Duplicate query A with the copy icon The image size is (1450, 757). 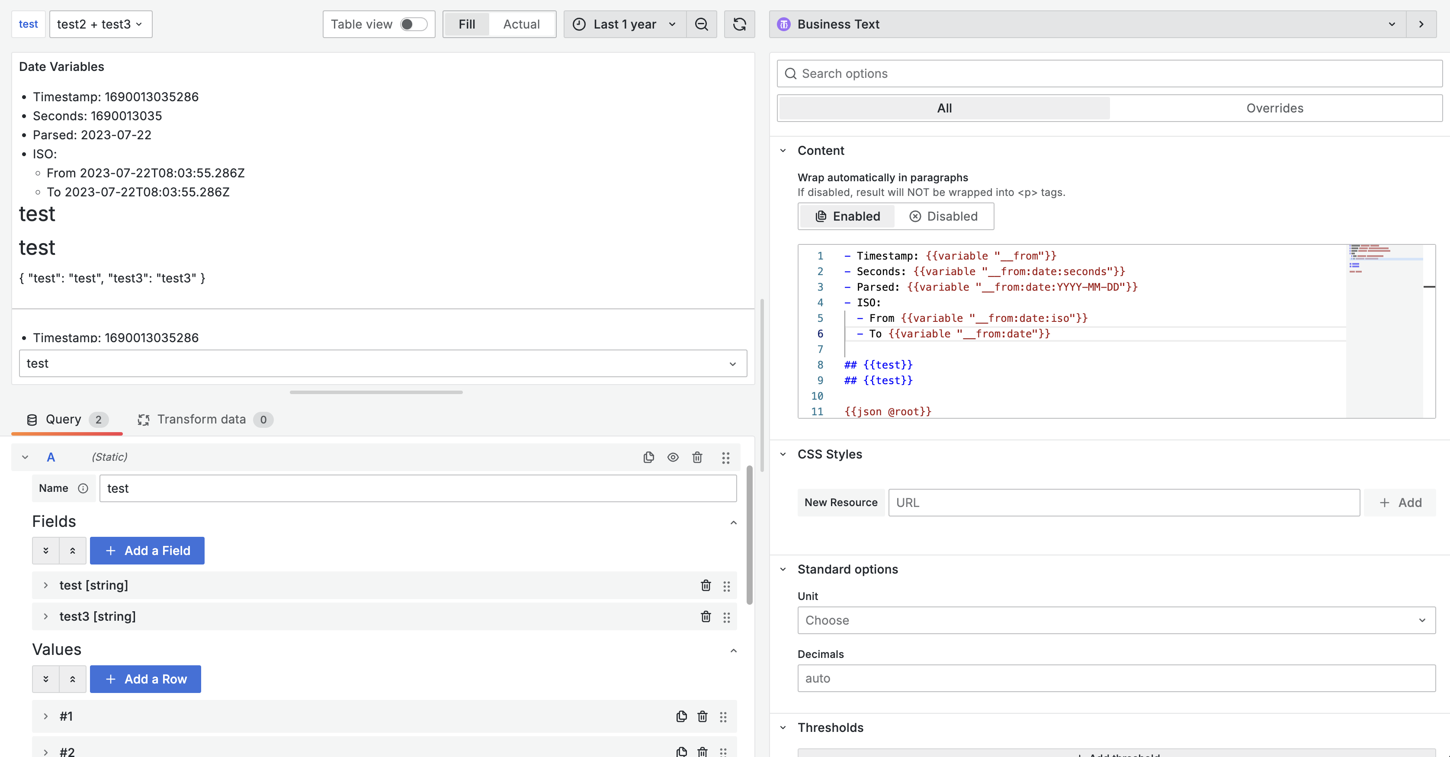click(x=648, y=457)
